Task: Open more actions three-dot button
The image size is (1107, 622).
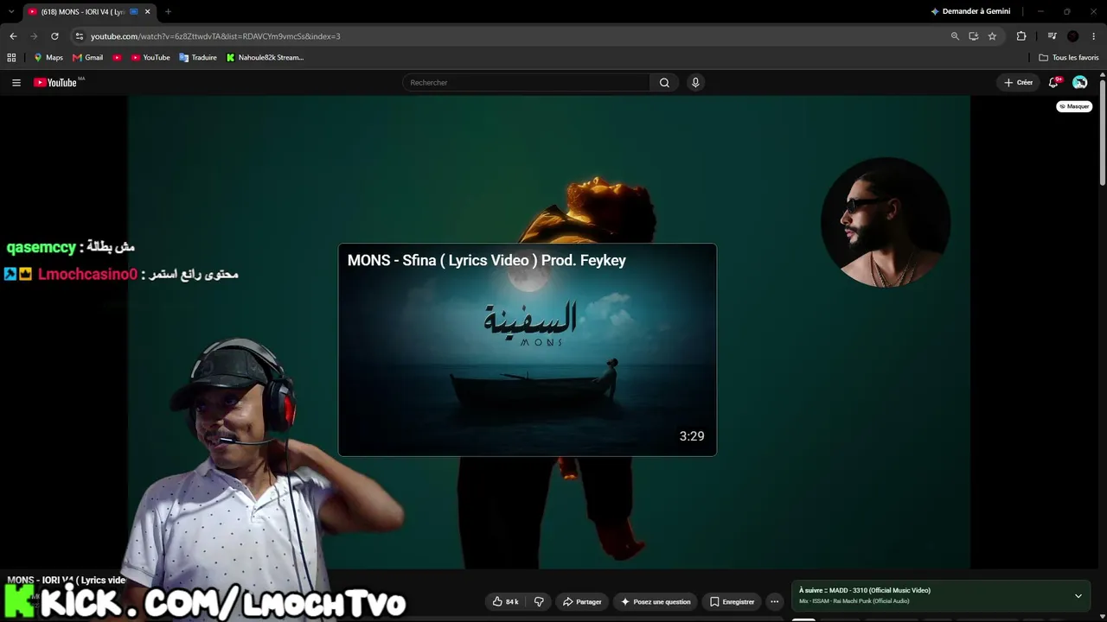Action: click(x=775, y=601)
